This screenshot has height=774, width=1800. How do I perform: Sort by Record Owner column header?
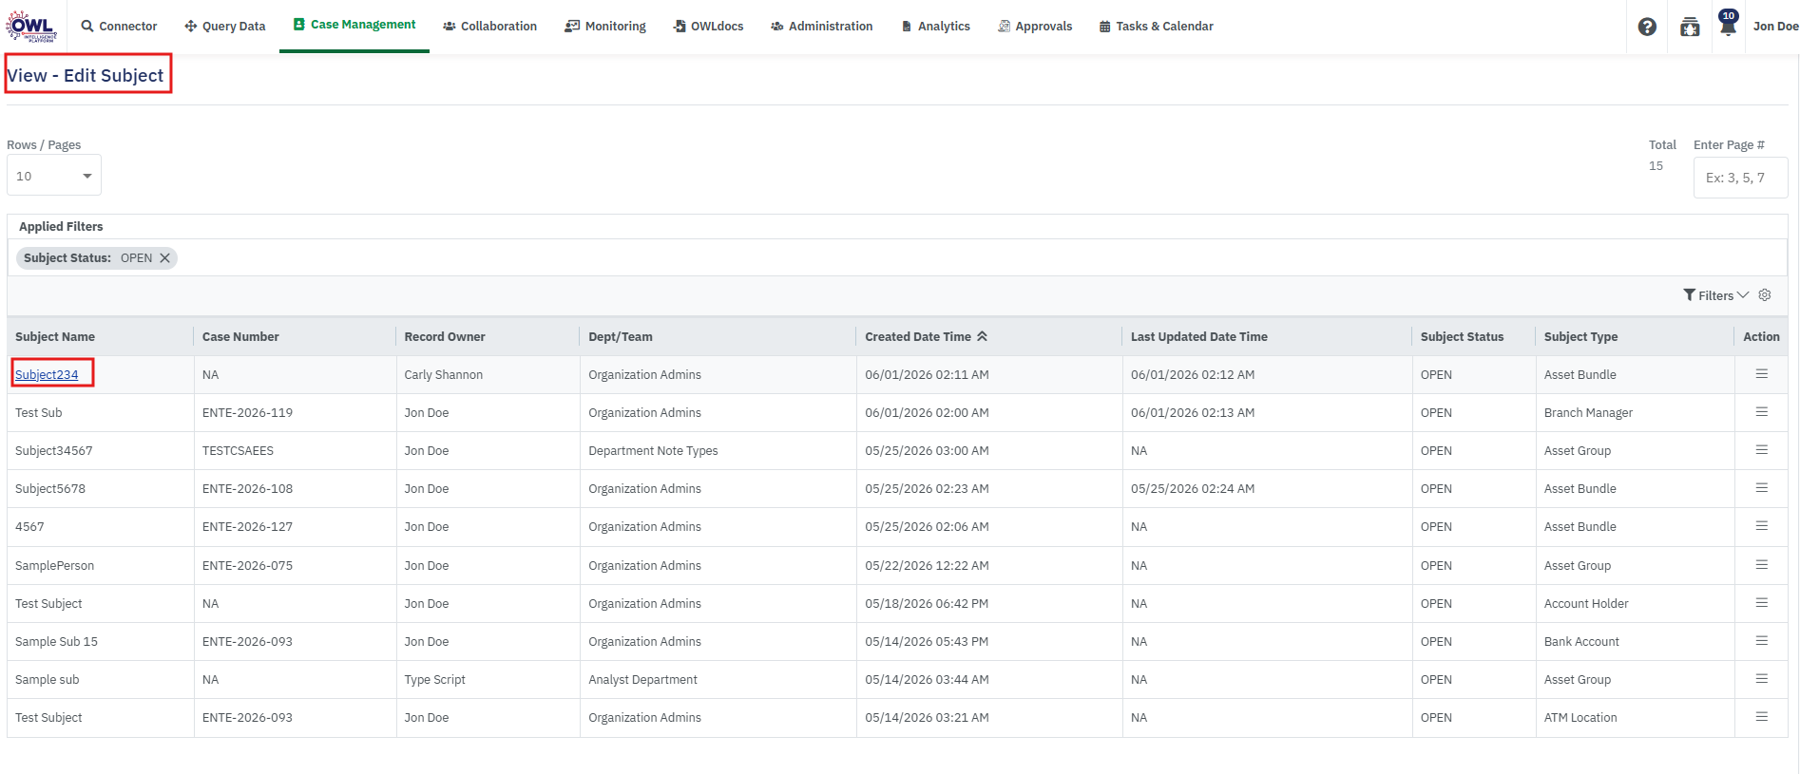coord(445,337)
